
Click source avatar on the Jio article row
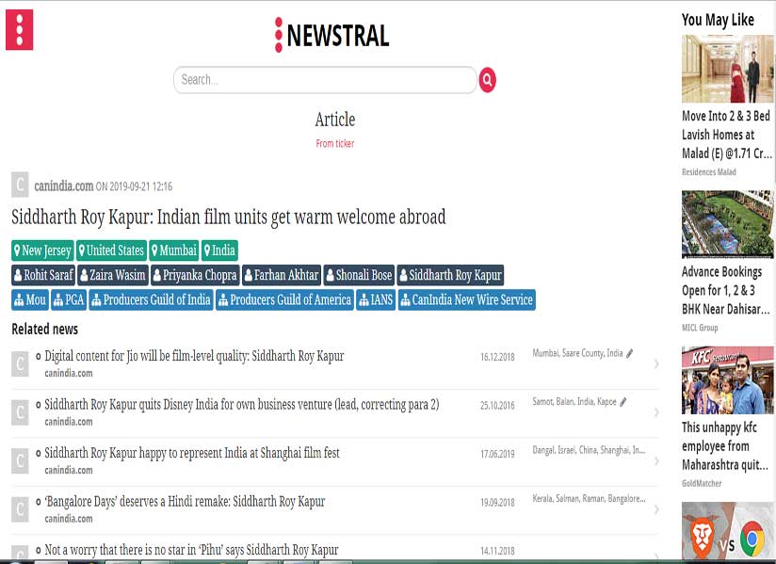point(20,364)
